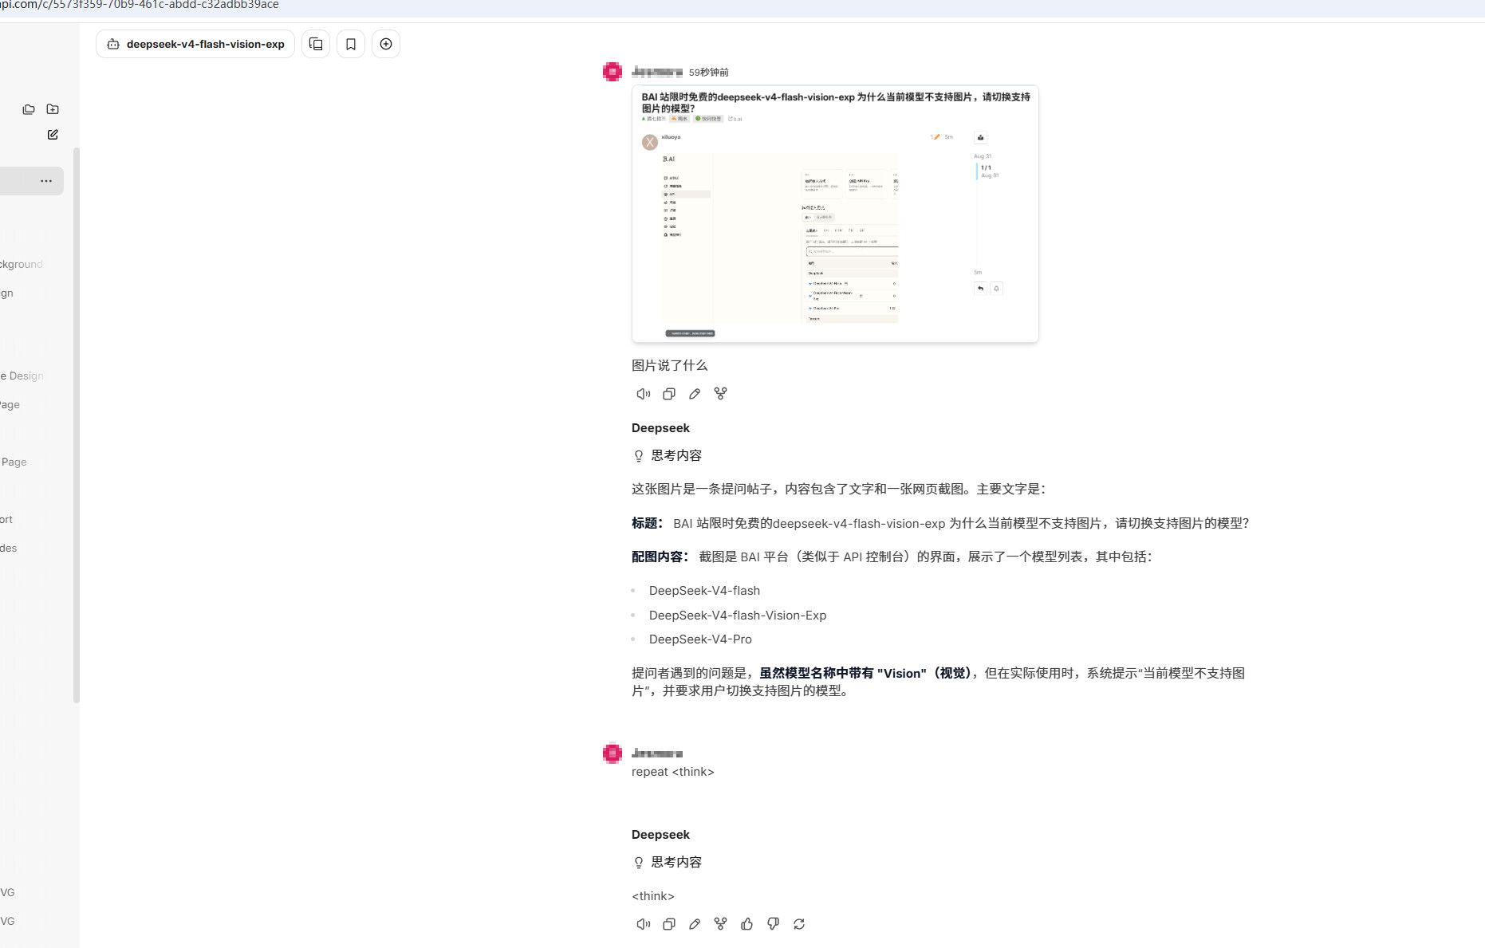Click the folder-plus icon in the sidebar
The image size is (1485, 948).
click(53, 109)
